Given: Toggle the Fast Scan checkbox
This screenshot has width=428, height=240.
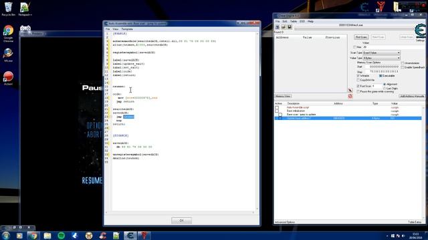Looking at the screenshot, I should (358, 86).
